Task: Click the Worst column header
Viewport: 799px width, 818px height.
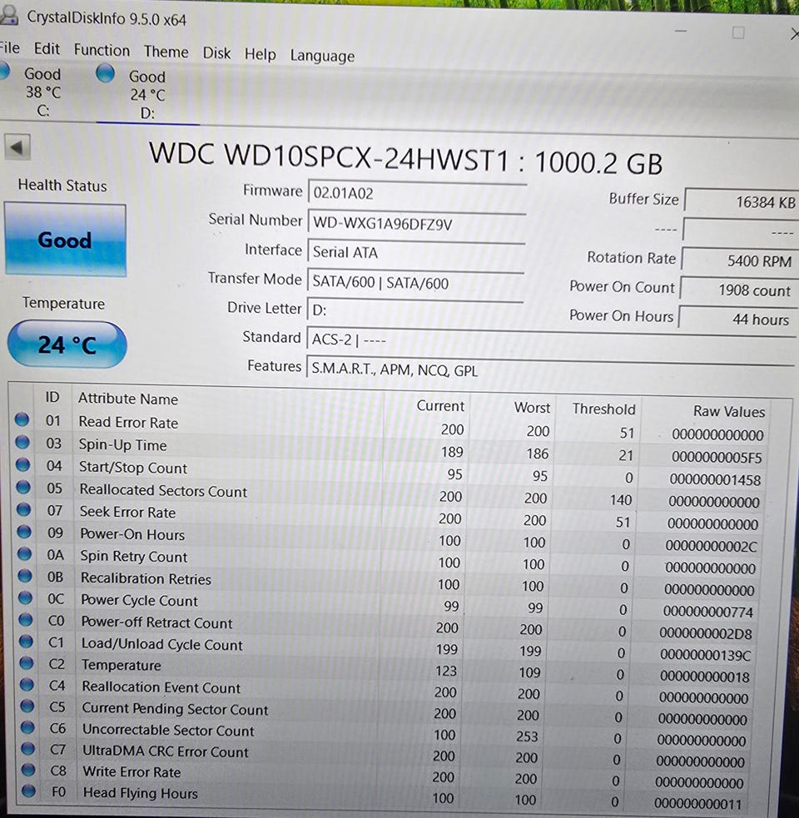Action: pyautogui.click(x=532, y=408)
